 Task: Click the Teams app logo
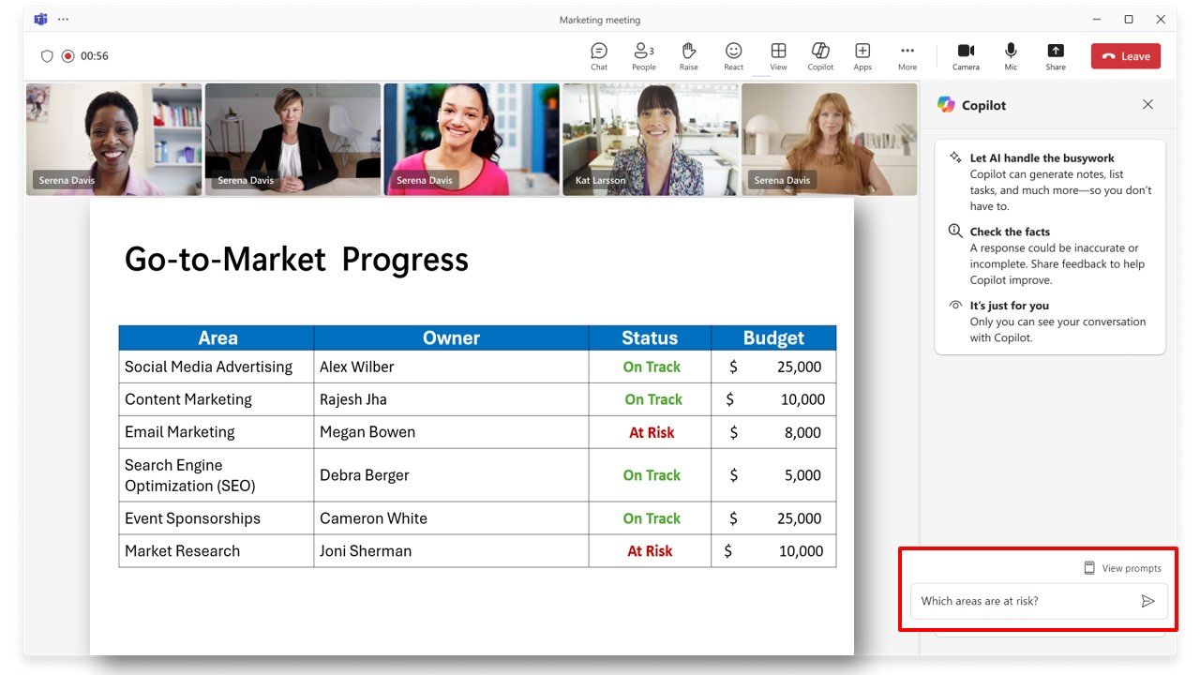tap(40, 19)
